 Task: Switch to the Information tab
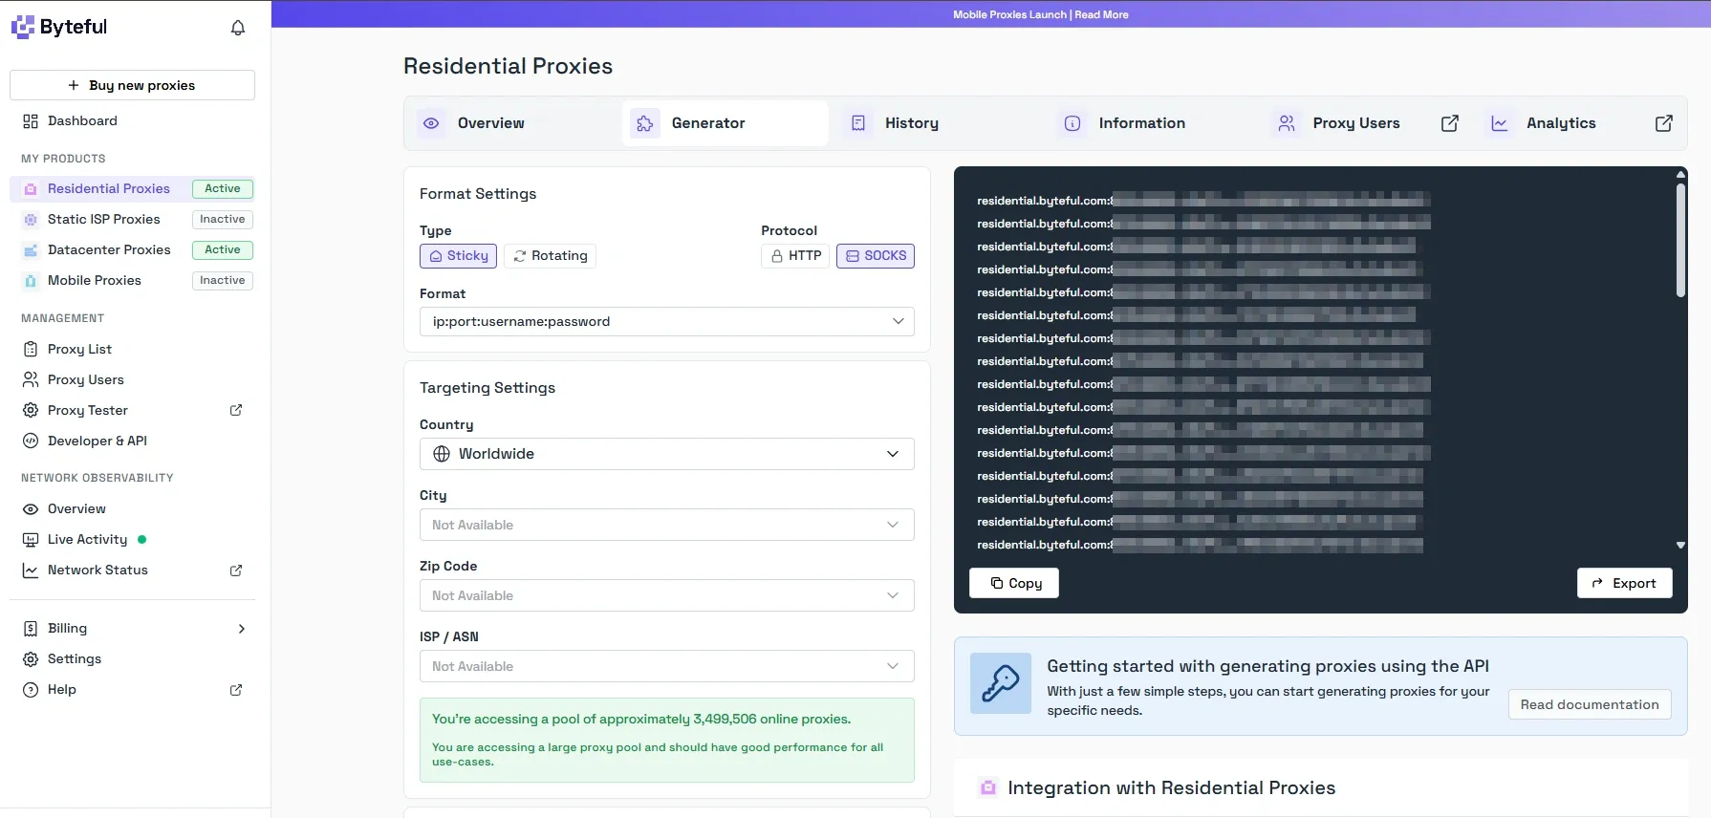tap(1153, 123)
